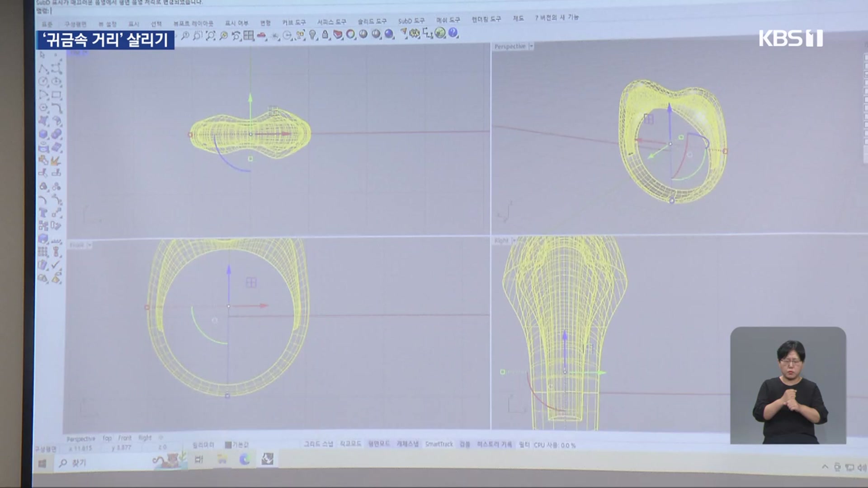
Task: Open the 메쉬 도구 toolbar tab
Action: coord(448,20)
